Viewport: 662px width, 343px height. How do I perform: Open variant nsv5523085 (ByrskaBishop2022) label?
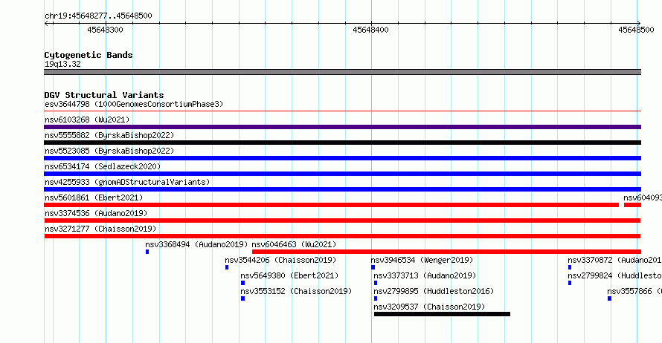coord(109,151)
